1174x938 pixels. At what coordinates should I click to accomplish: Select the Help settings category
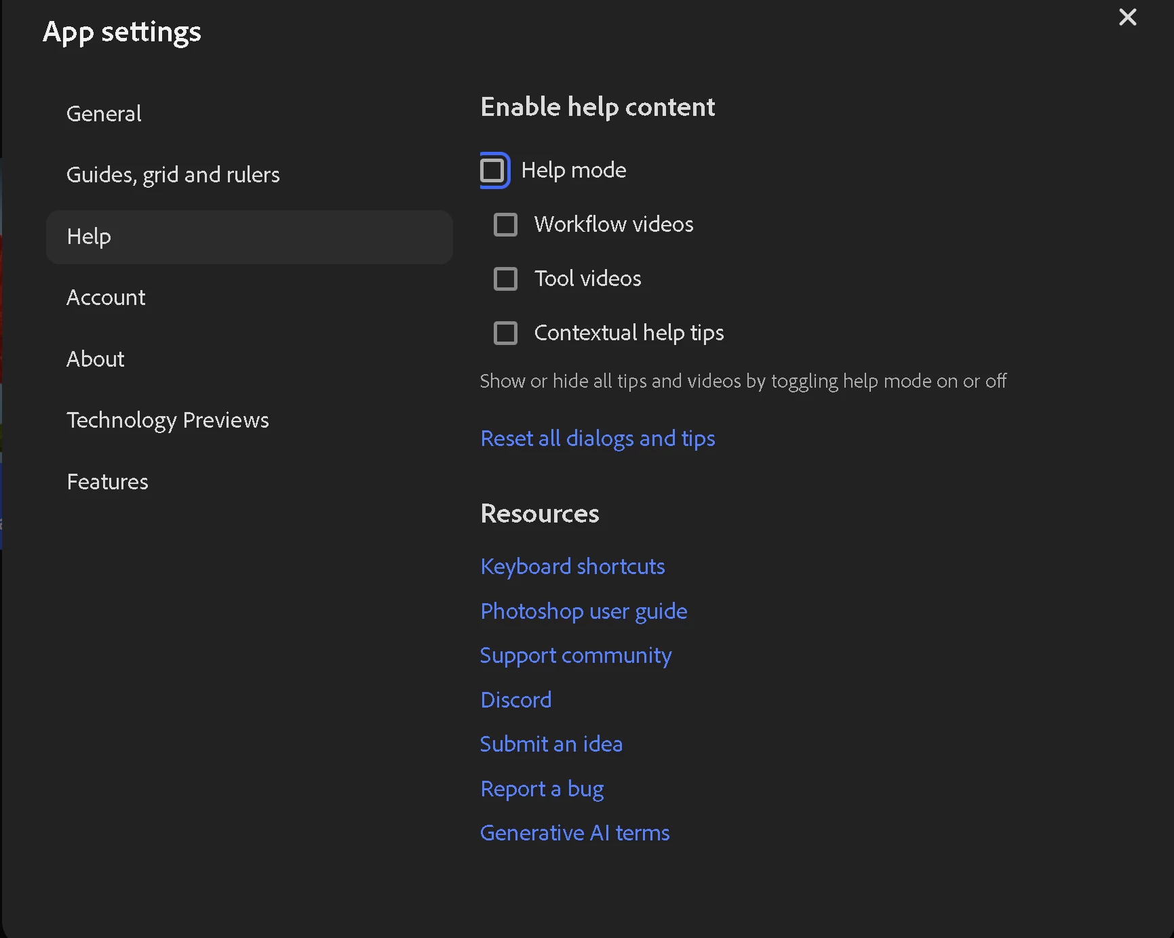(x=89, y=237)
